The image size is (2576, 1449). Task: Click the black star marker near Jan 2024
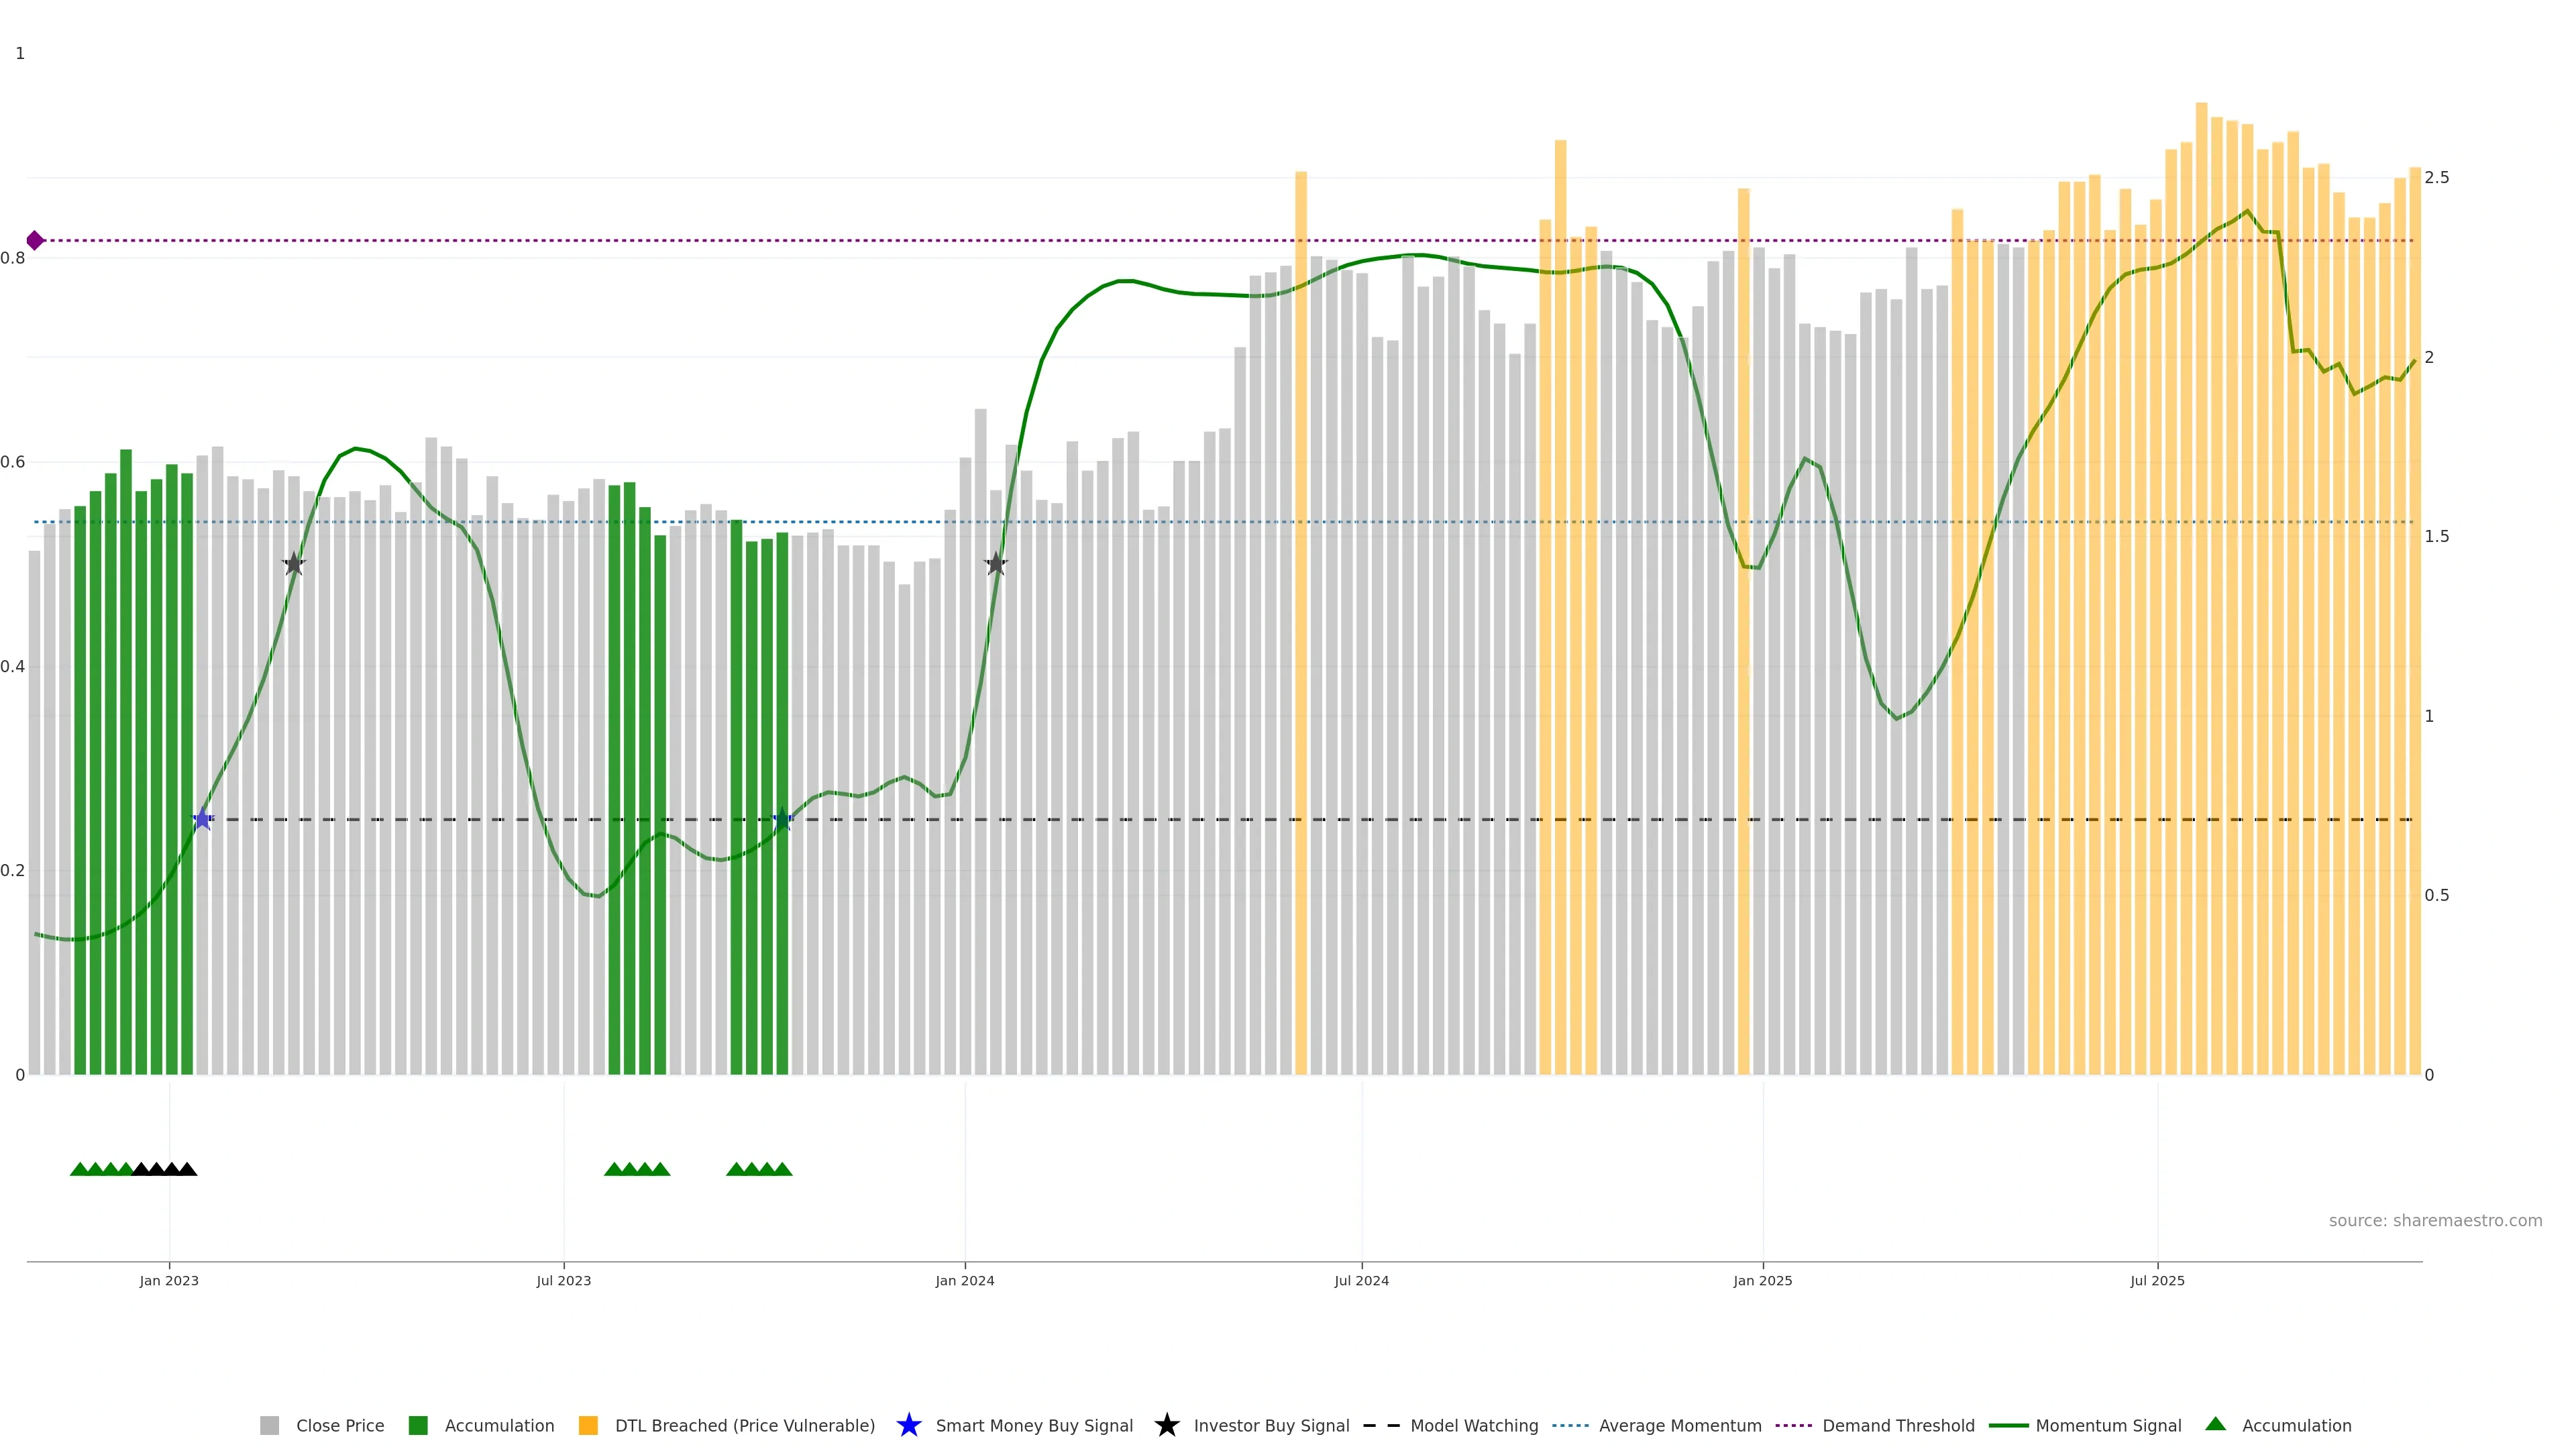coord(995,564)
